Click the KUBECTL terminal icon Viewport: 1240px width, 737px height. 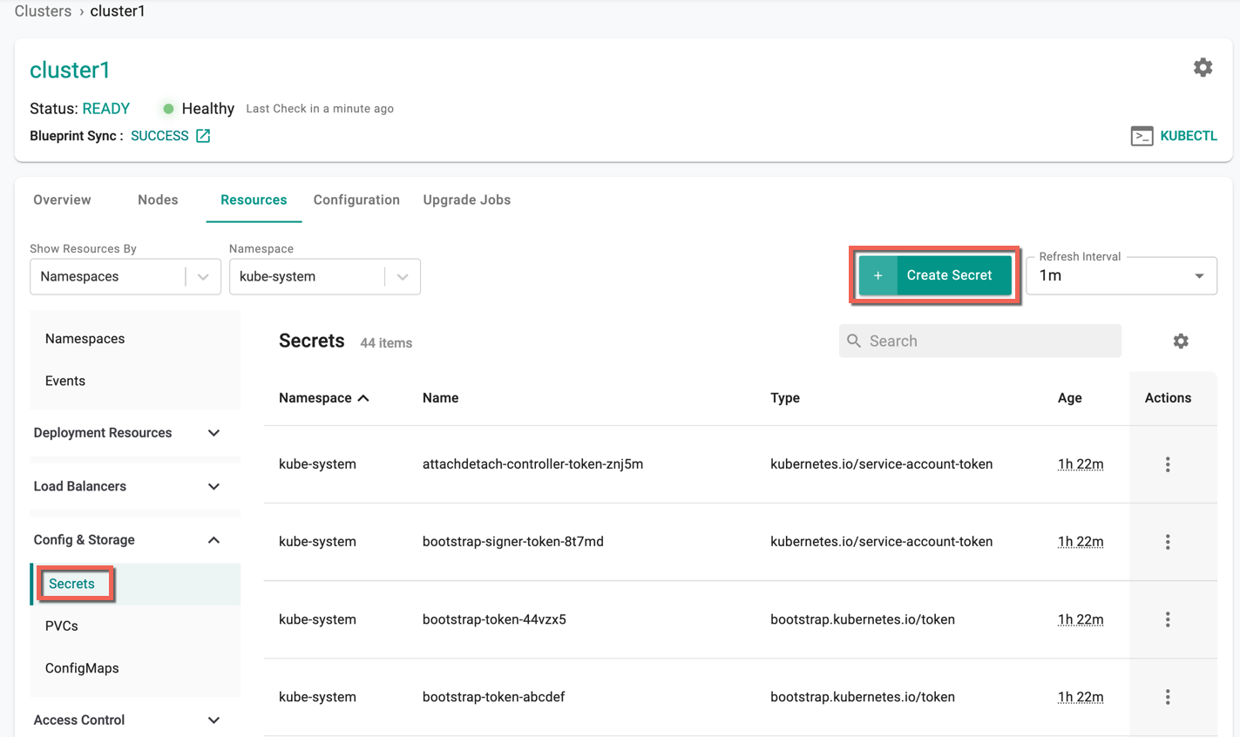click(1142, 136)
